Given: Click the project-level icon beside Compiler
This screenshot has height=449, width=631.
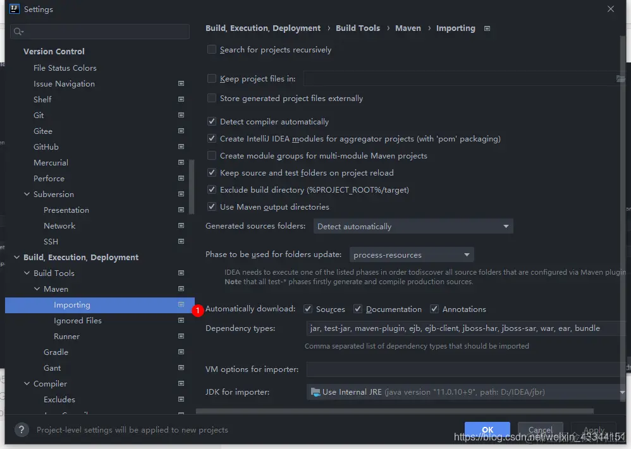Looking at the screenshot, I should click(x=181, y=383).
